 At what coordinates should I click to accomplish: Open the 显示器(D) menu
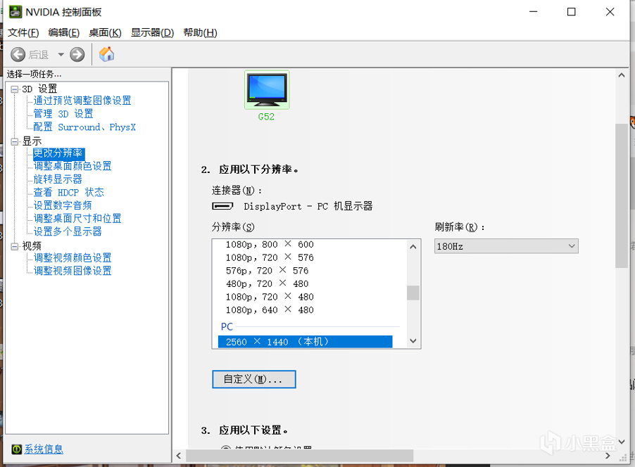tap(152, 32)
